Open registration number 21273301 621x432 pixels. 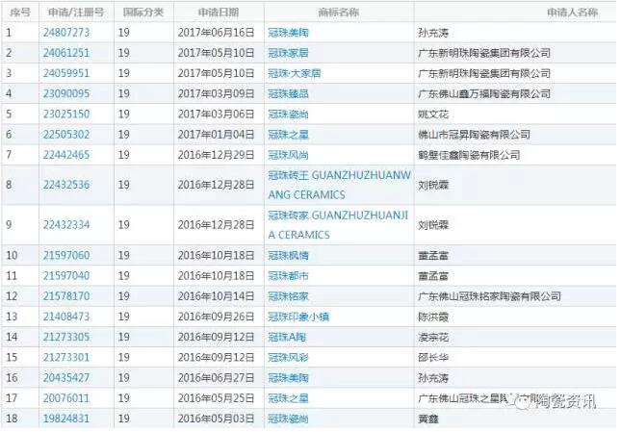[x=66, y=358]
